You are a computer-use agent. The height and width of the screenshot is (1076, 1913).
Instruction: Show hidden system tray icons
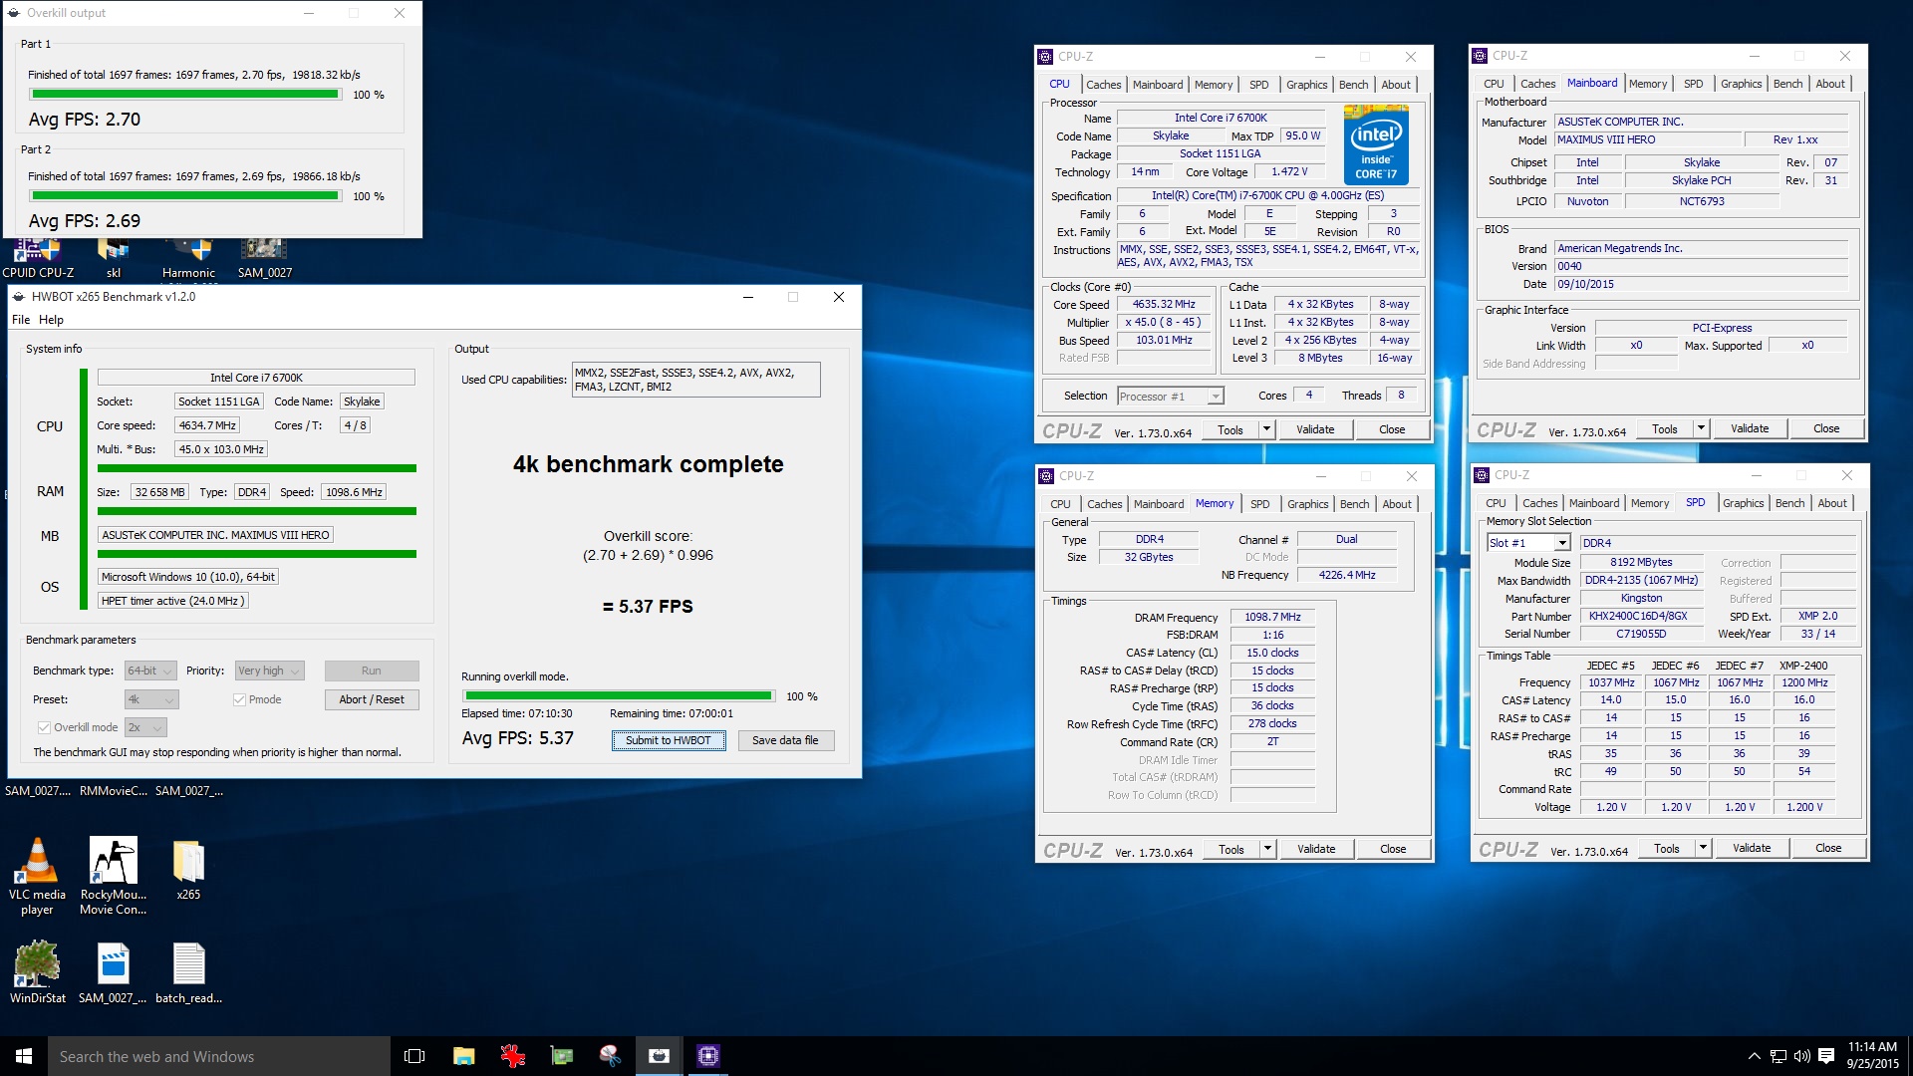[x=1754, y=1056]
